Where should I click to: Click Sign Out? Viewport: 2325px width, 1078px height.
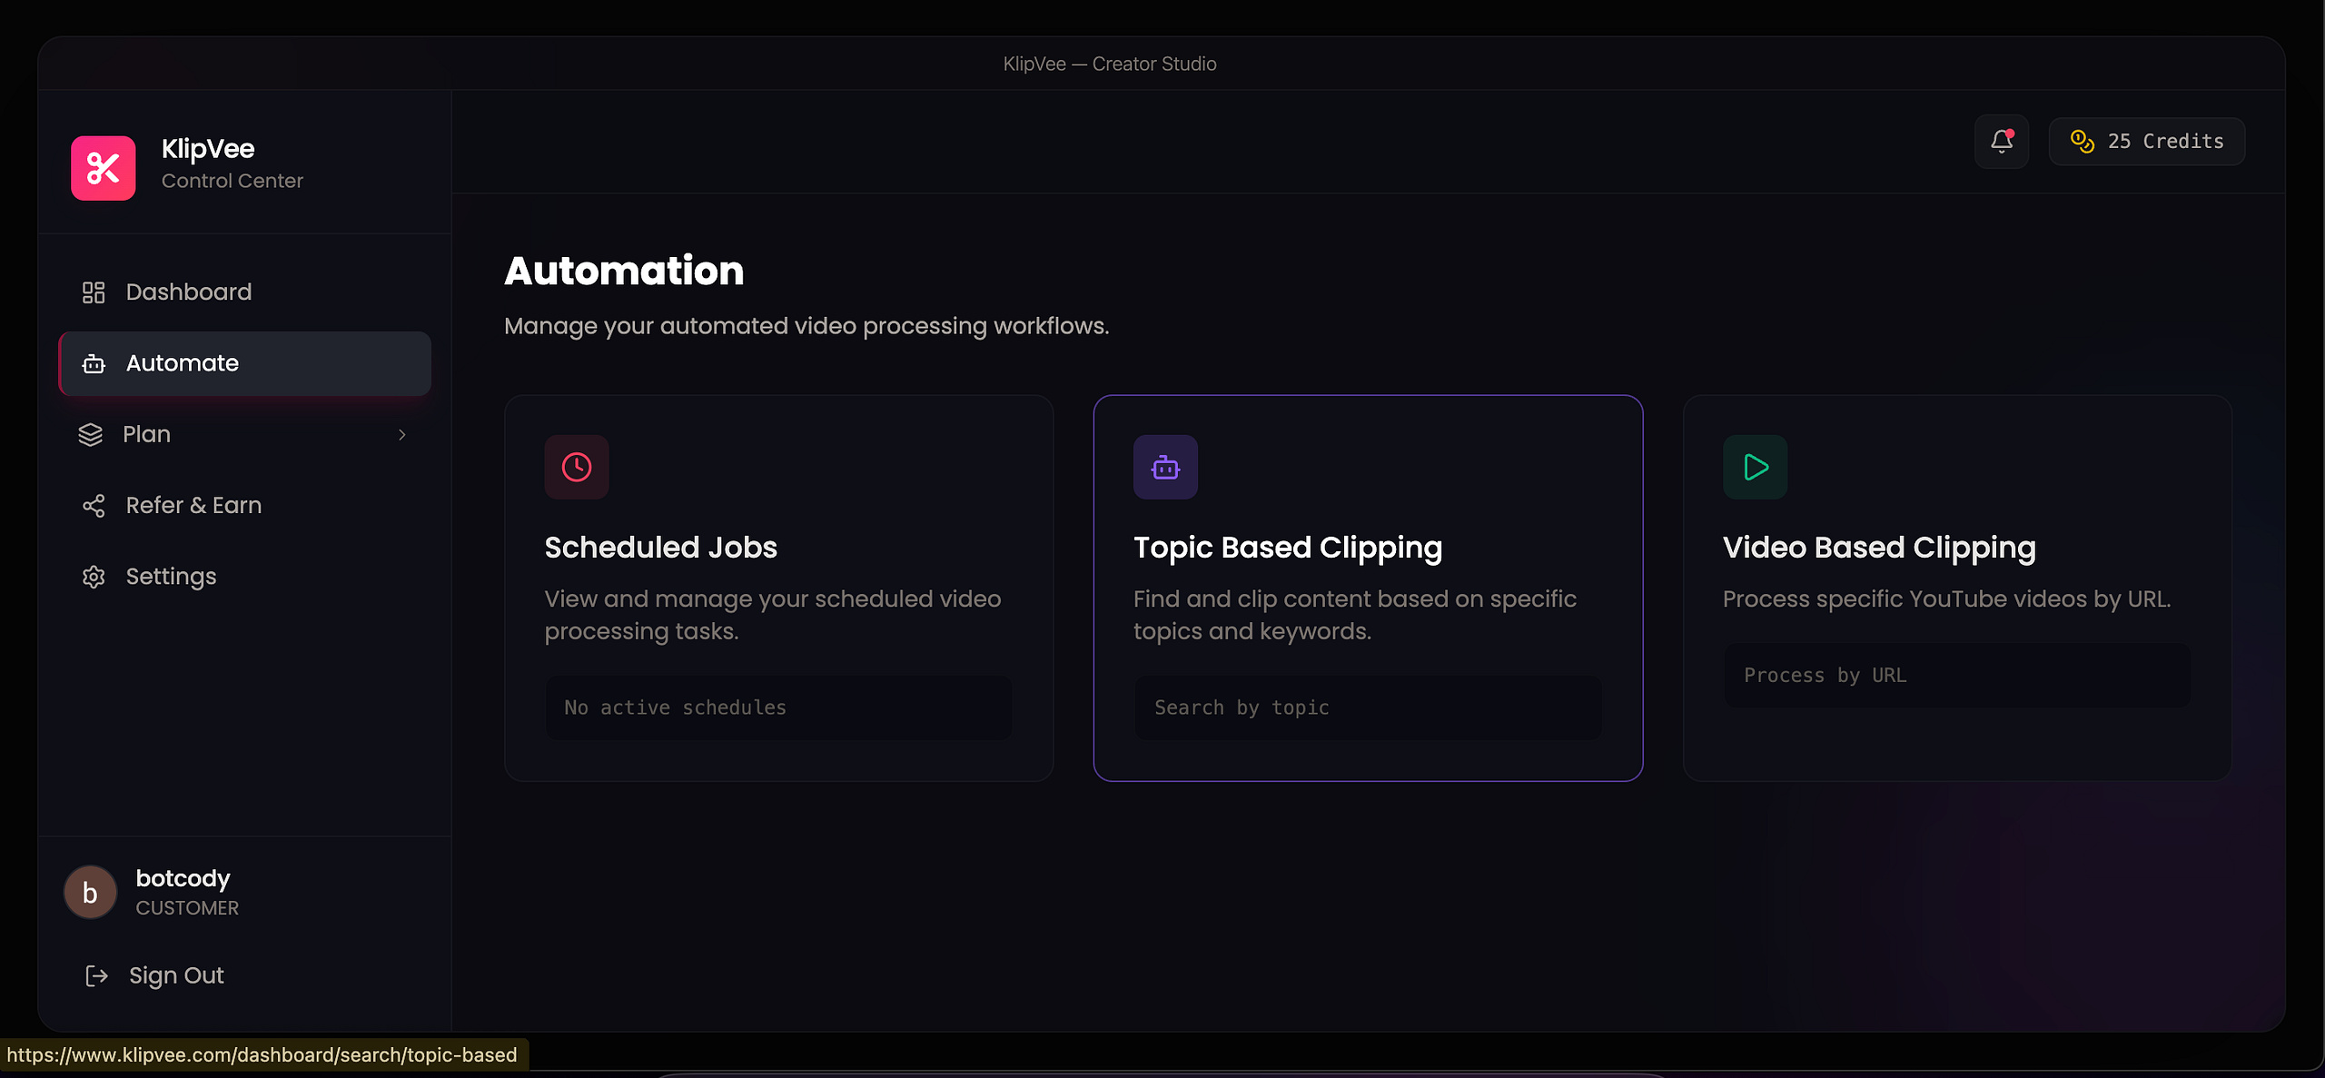176,975
